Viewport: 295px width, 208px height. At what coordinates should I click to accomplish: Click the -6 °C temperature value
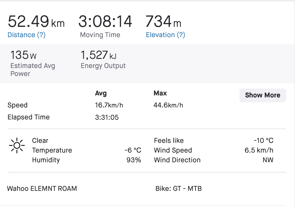pos(133,150)
